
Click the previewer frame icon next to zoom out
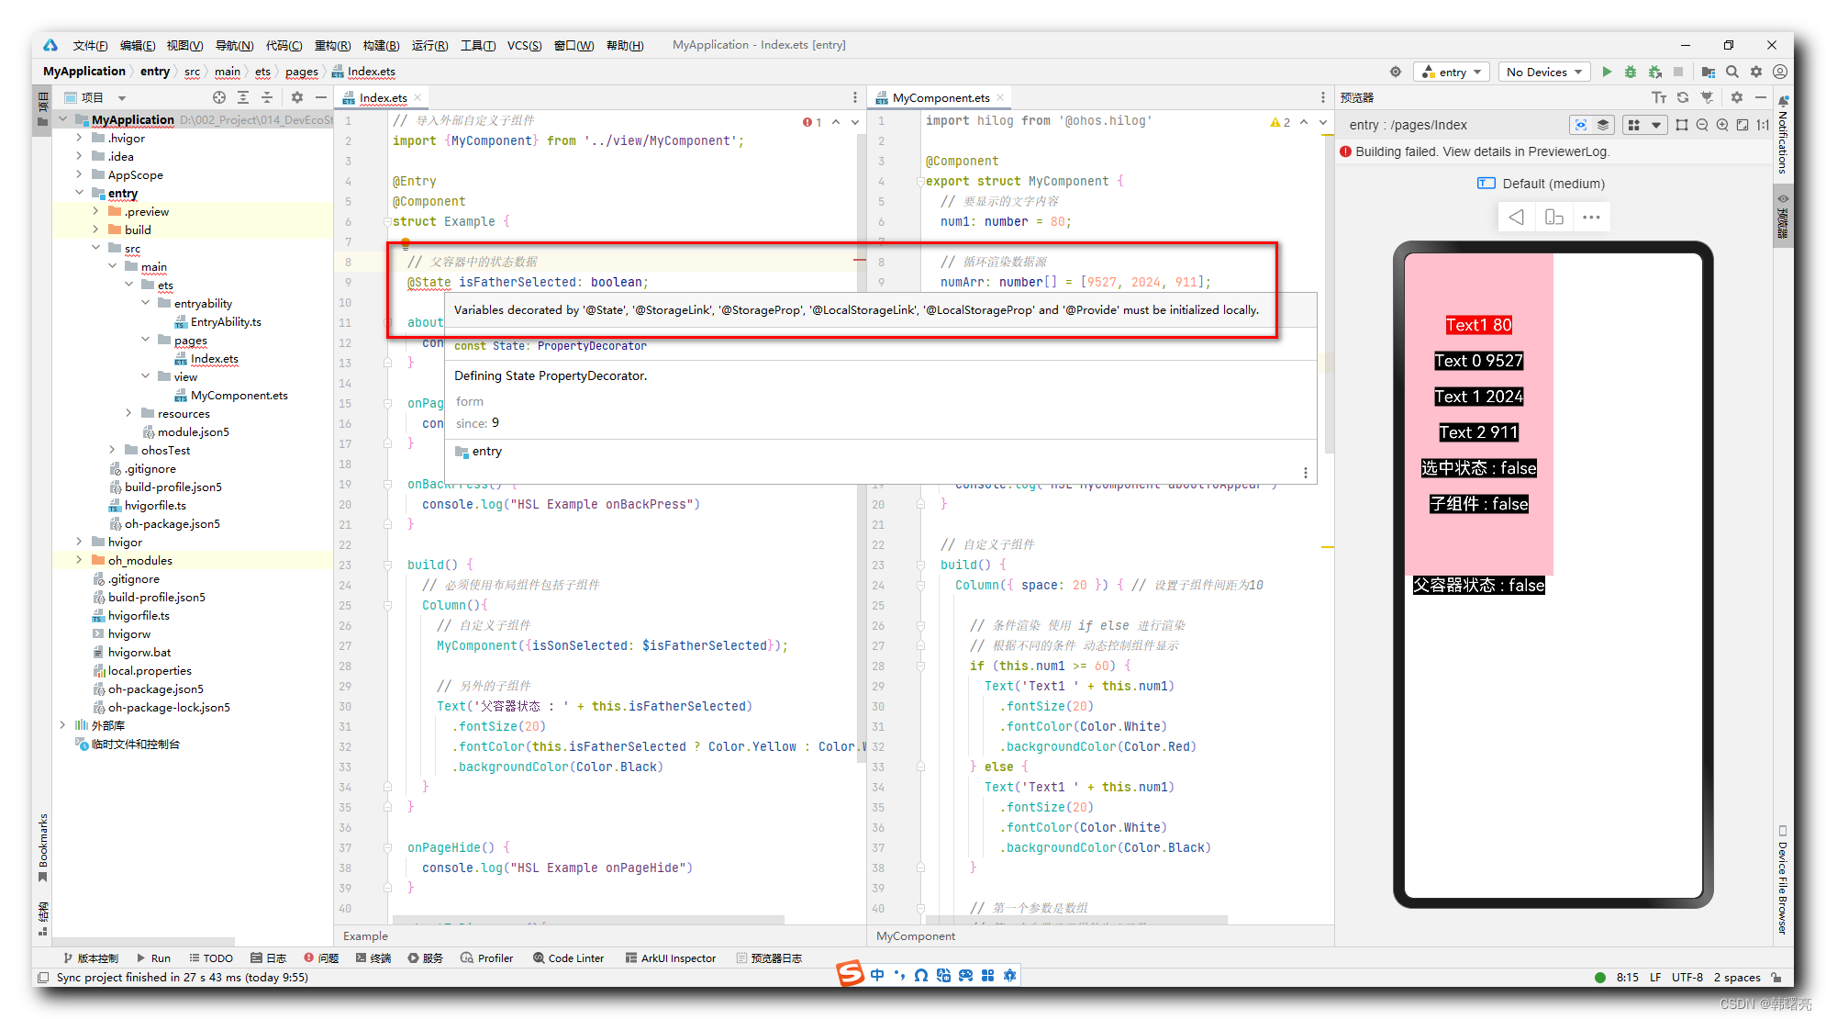(x=1682, y=125)
